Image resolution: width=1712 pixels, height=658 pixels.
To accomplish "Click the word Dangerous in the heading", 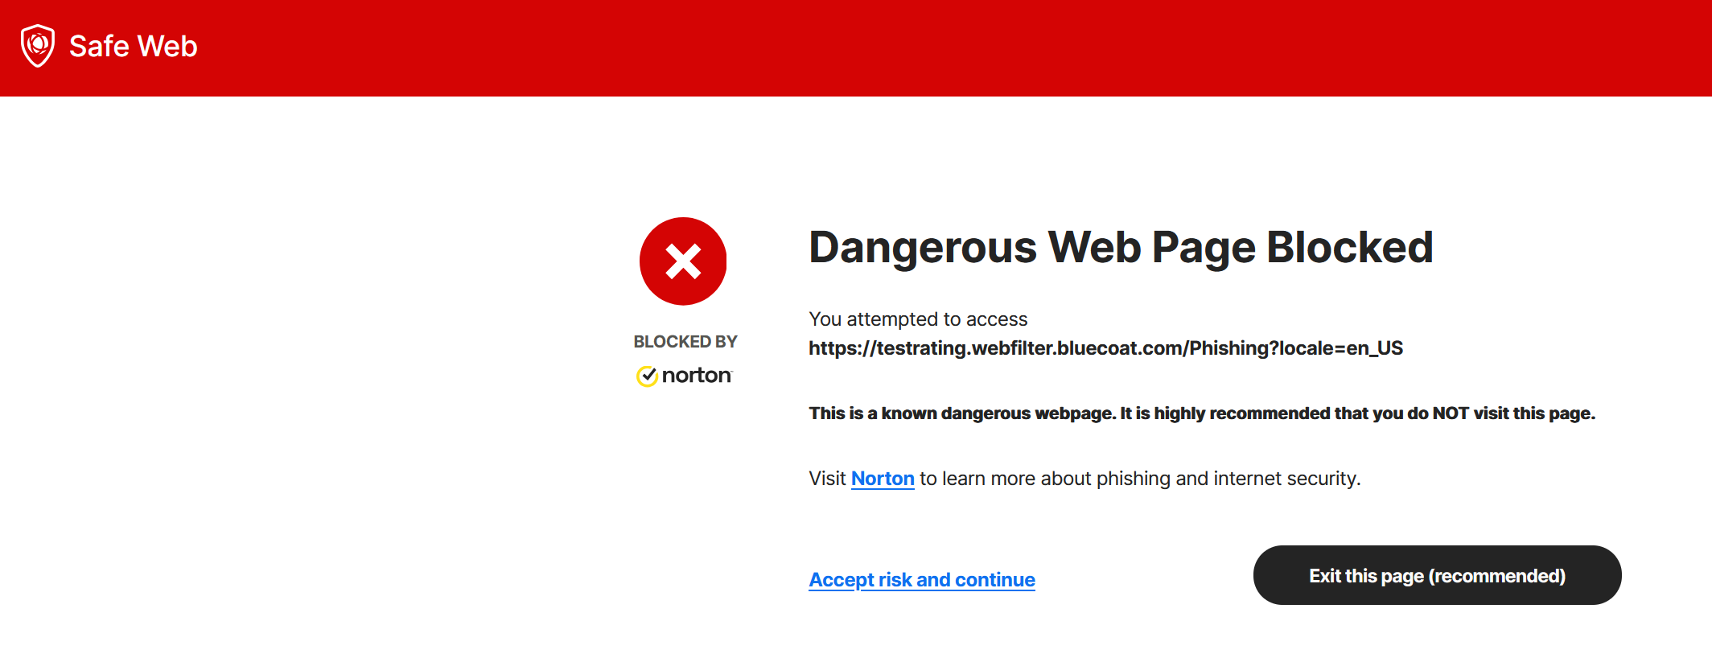I will [x=923, y=247].
